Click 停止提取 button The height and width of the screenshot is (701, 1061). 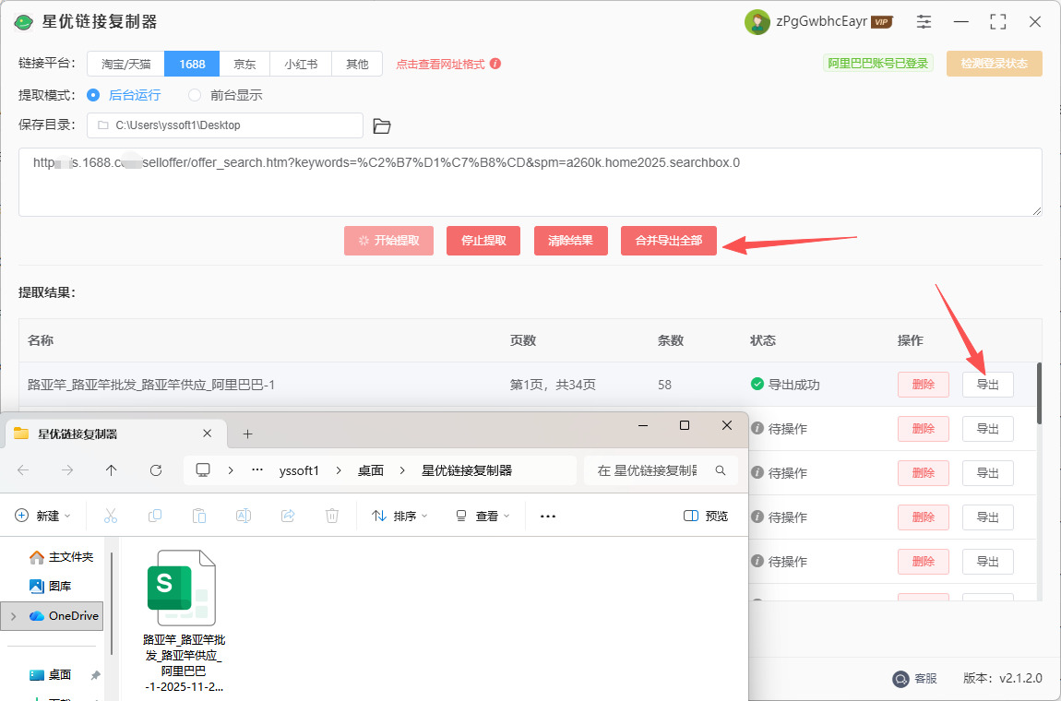click(x=483, y=240)
